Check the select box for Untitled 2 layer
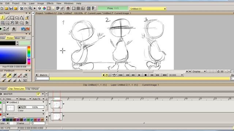 [4, 102]
